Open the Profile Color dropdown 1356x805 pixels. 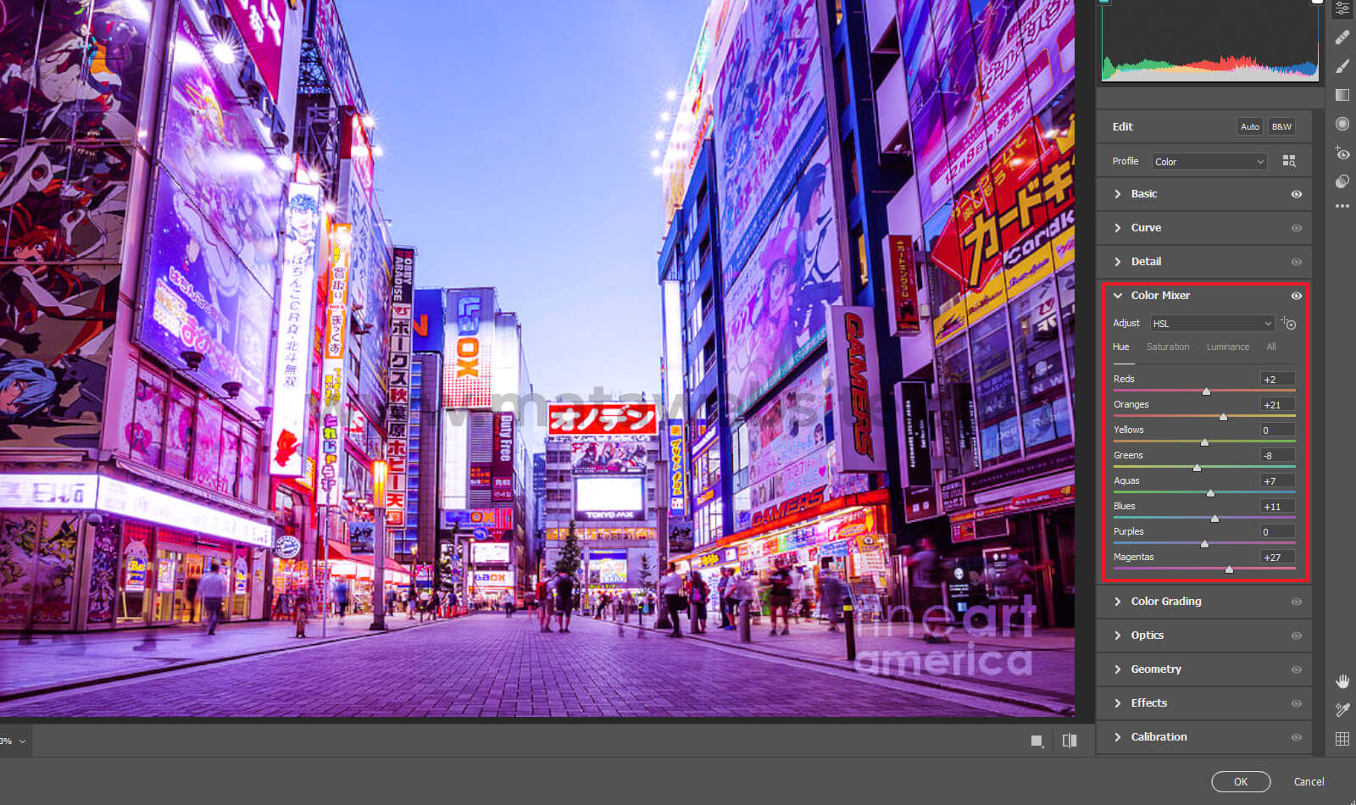pyautogui.click(x=1209, y=161)
